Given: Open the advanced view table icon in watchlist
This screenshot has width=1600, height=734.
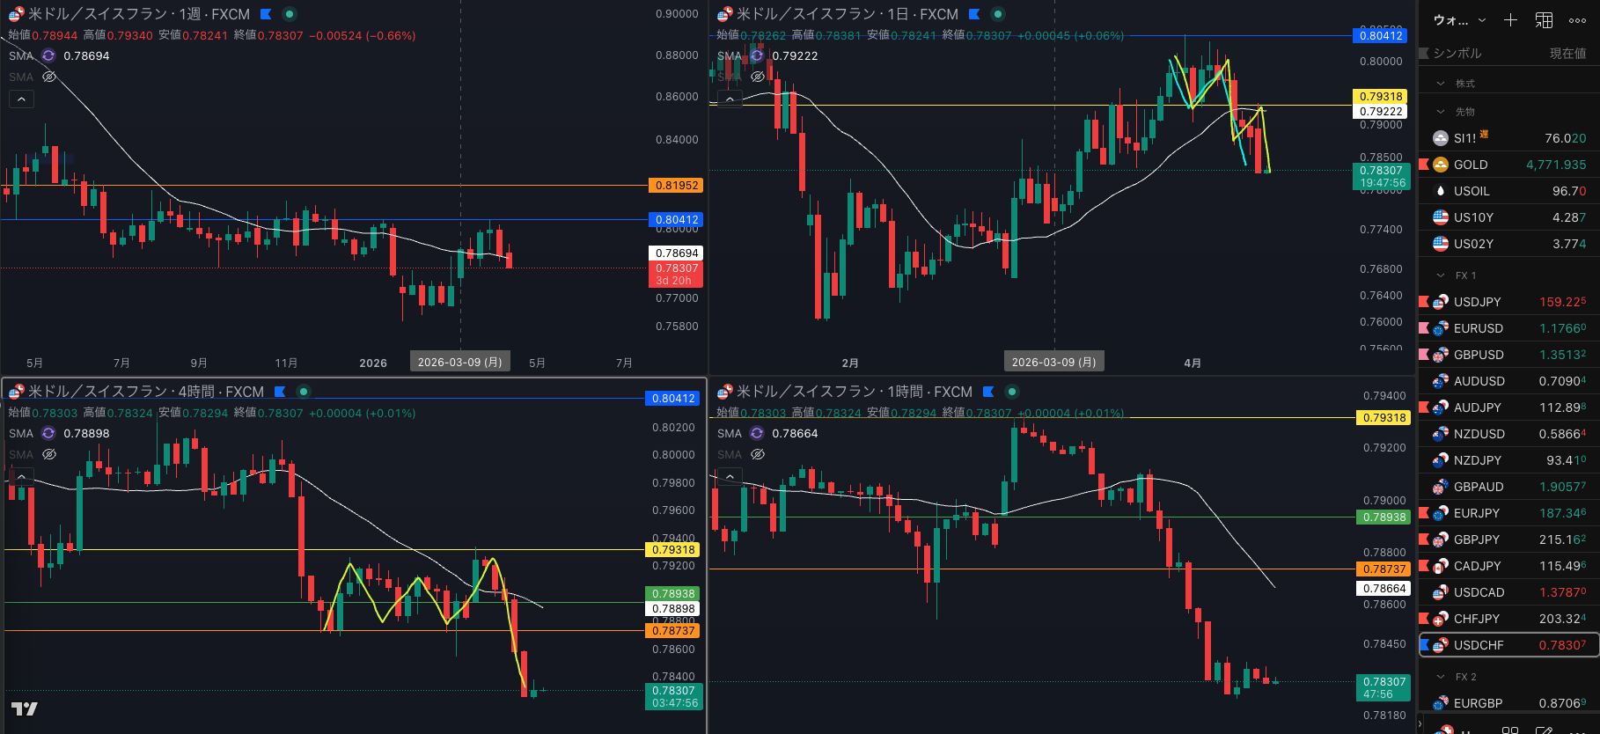Looking at the screenshot, I should (x=1544, y=20).
